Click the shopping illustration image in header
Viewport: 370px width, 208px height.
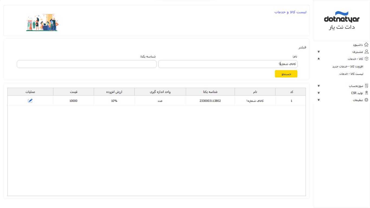click(42, 22)
